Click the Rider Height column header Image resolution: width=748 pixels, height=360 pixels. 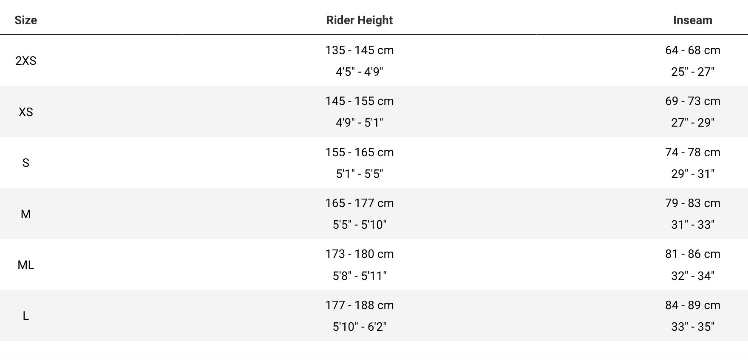click(x=359, y=20)
